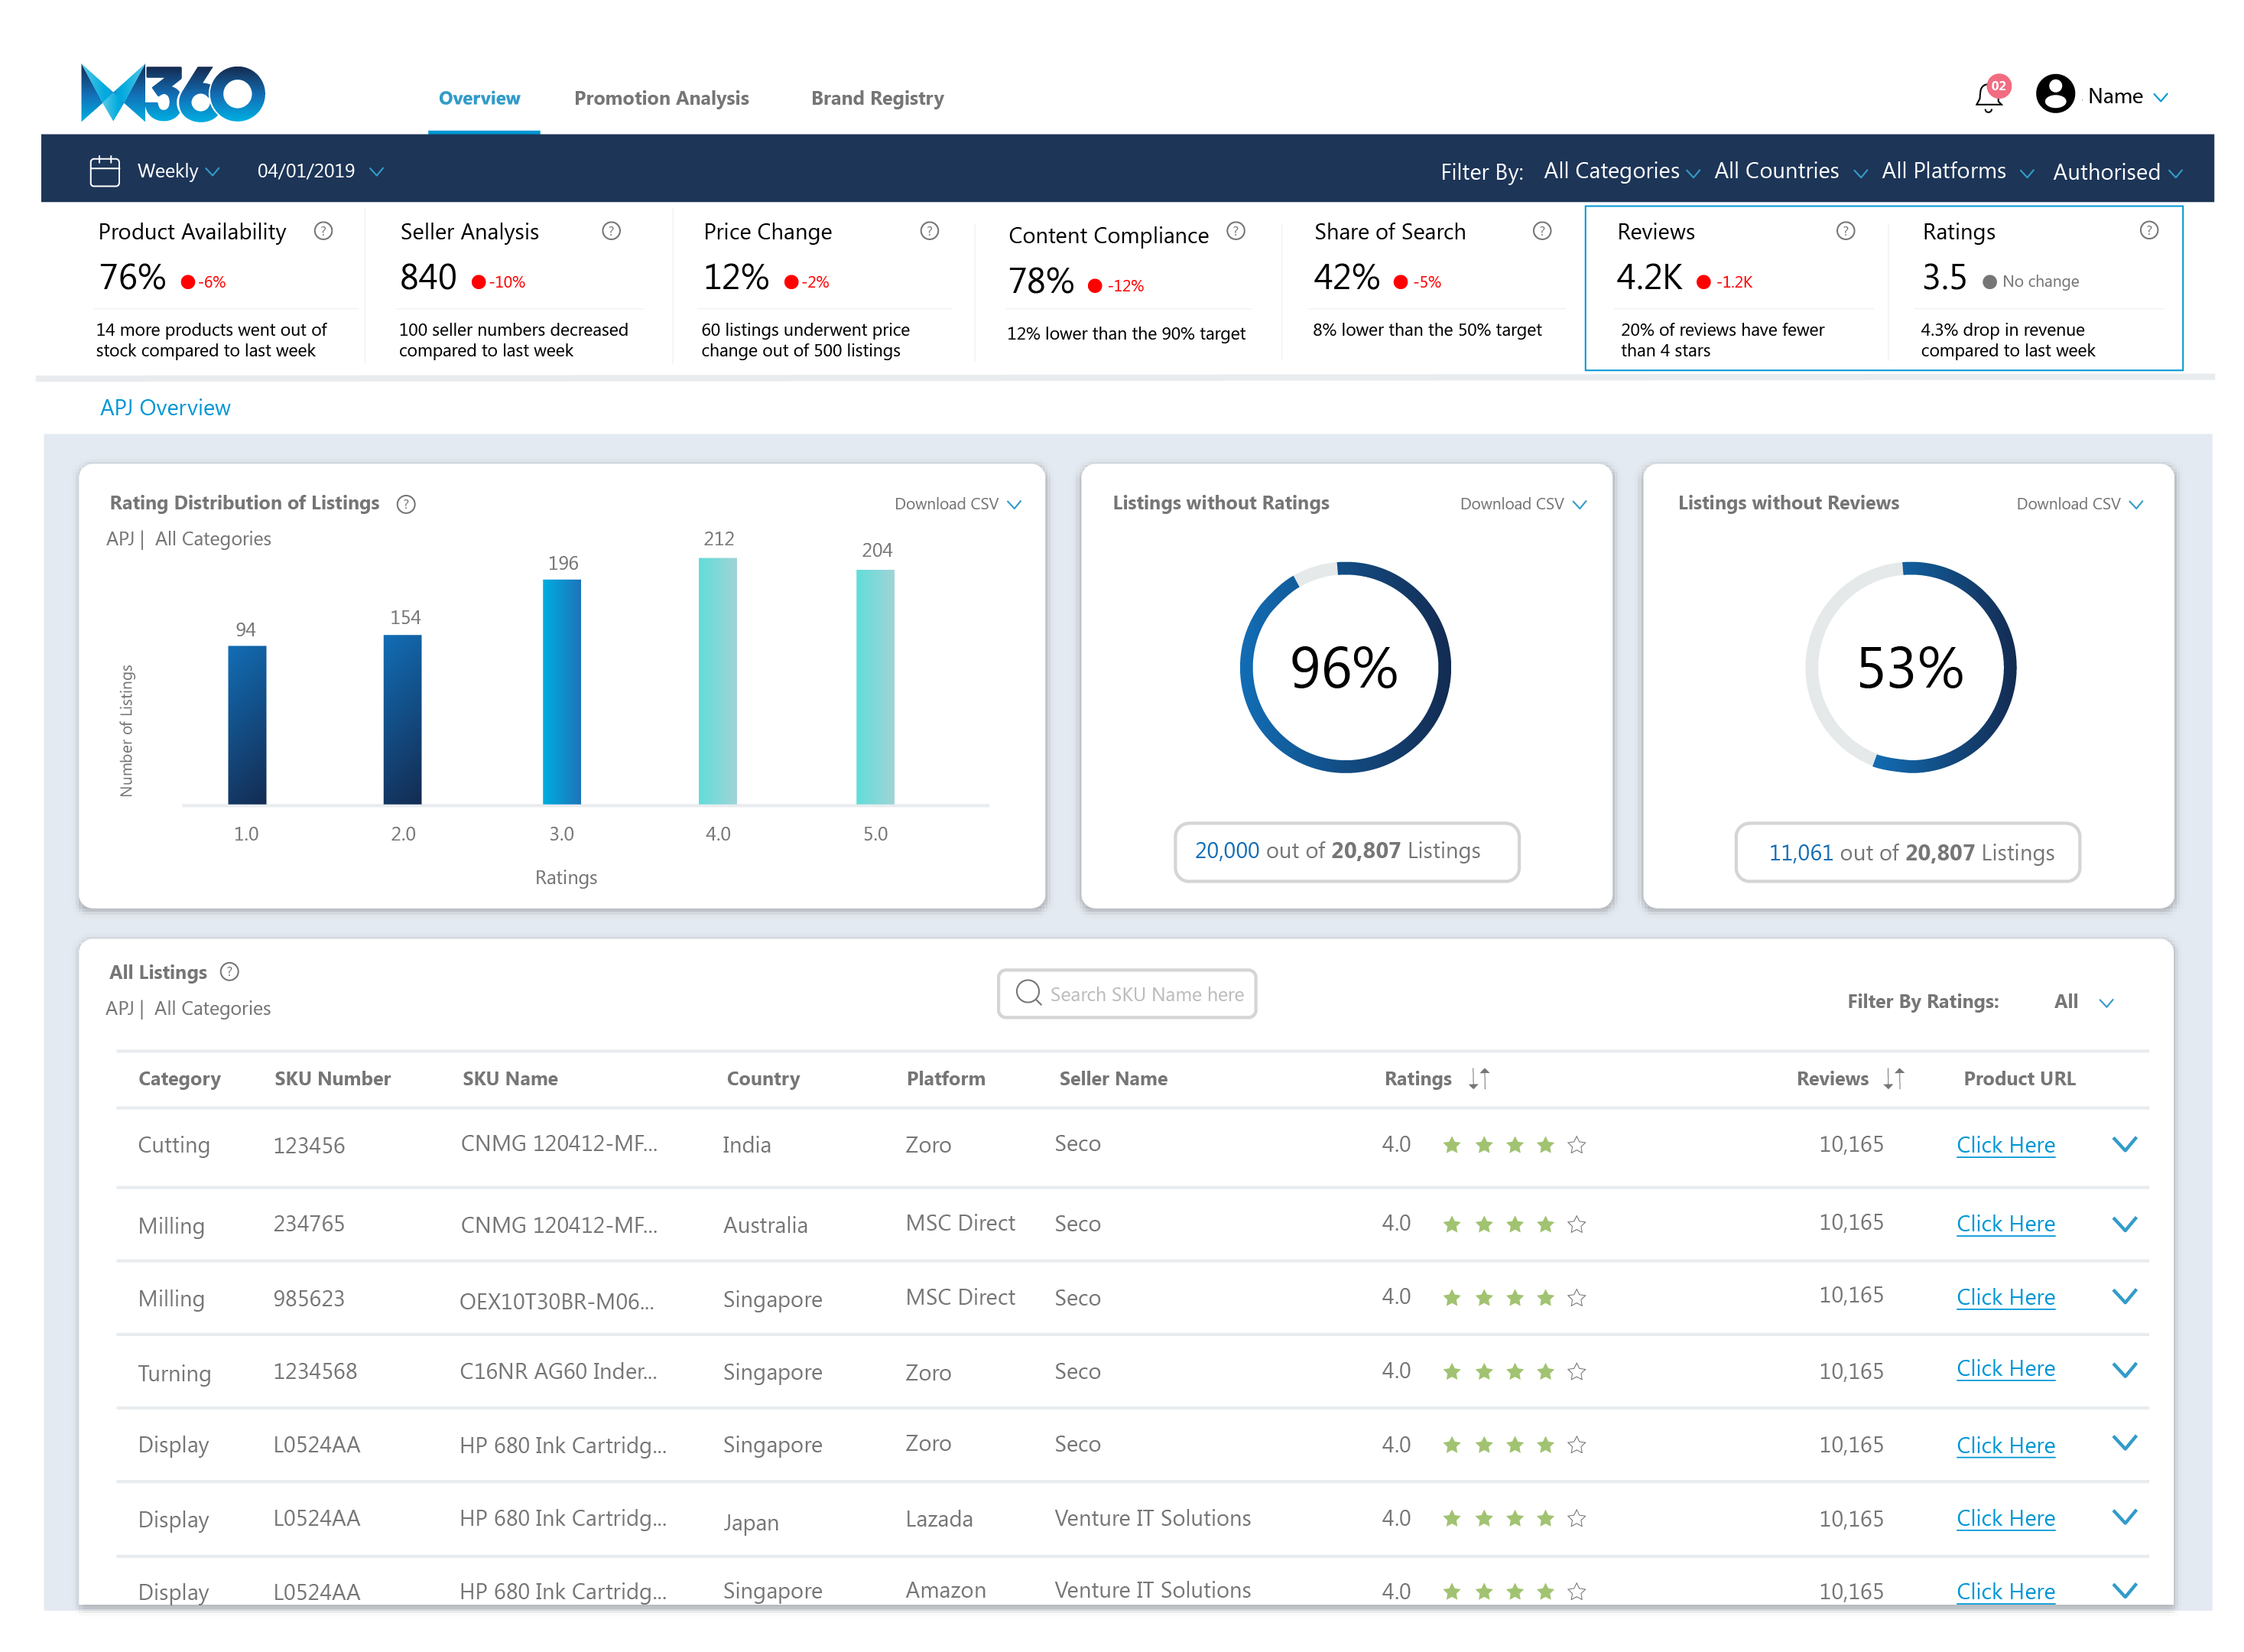
Task: Click the 4.0 rating bar in chart
Action: (x=716, y=680)
